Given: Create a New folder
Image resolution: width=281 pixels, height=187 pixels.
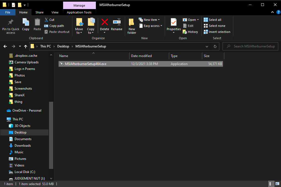Looking at the screenshot, I should point(132,26).
